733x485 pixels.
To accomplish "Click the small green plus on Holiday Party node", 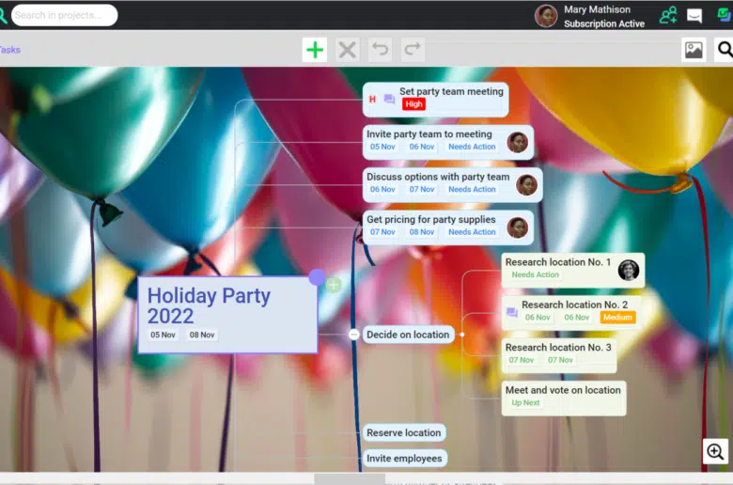I will [x=334, y=285].
